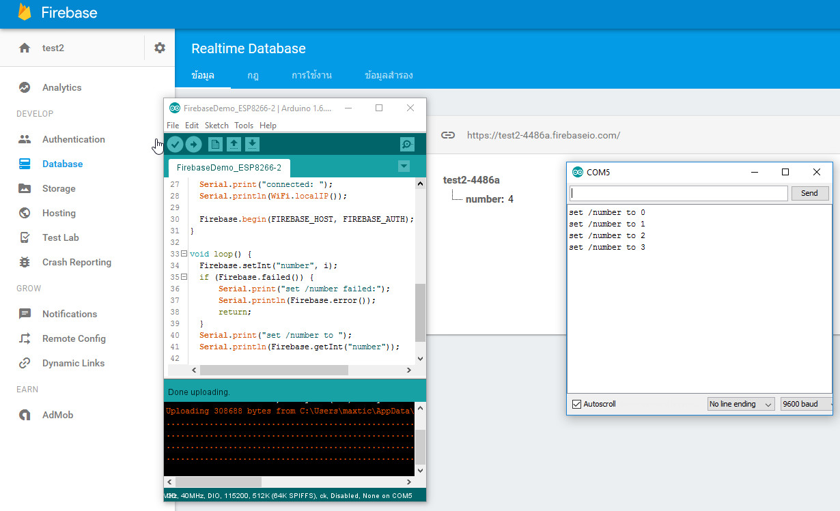
Task: Open project settings gear icon
Action: coord(160,48)
